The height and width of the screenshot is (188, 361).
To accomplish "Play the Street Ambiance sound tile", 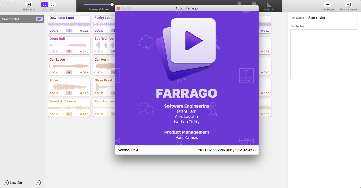I will (69, 108).
